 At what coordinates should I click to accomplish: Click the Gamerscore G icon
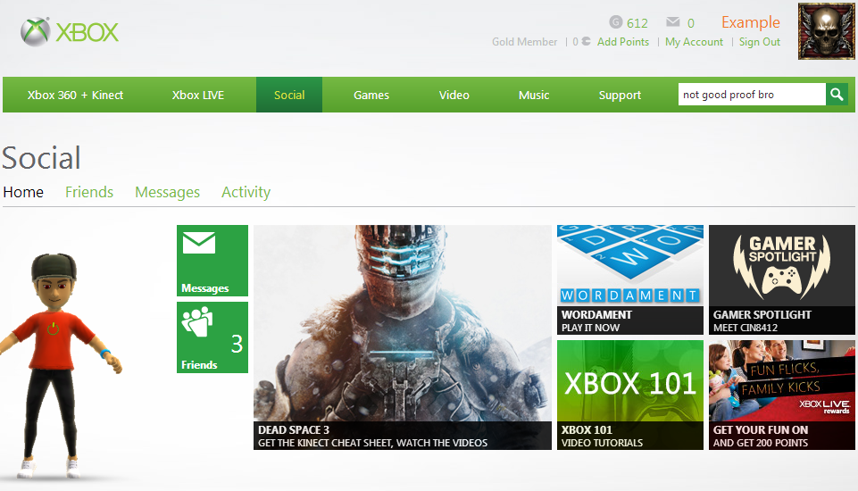click(x=615, y=22)
